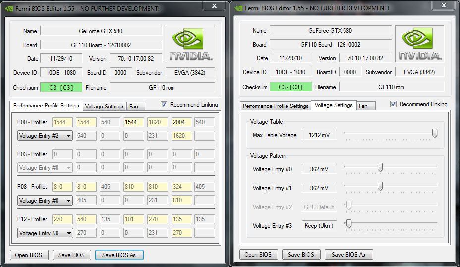Click Open BIOS button in right window

pos(258,255)
